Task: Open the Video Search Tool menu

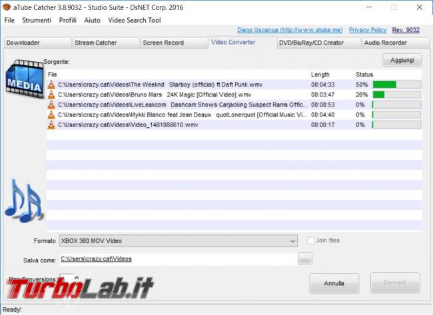Action: point(135,20)
